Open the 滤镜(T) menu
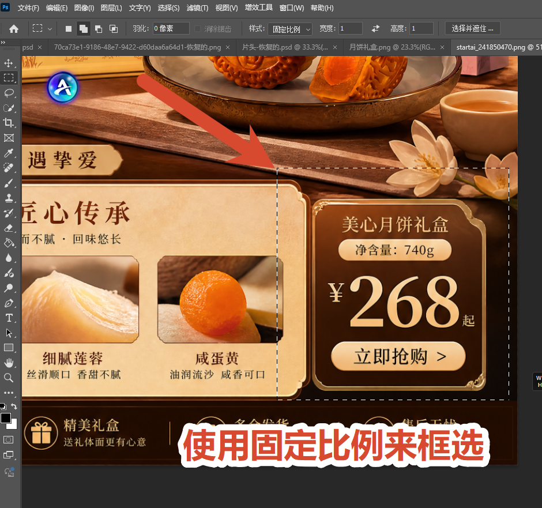542x508 pixels. [x=197, y=7]
